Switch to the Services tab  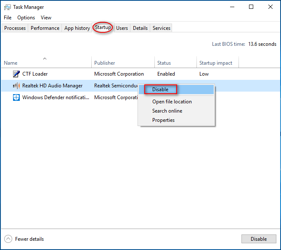click(161, 28)
